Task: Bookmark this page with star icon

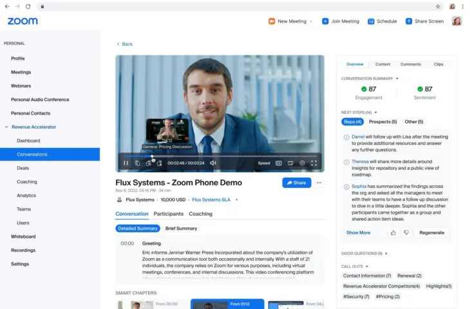Action: [438, 6]
